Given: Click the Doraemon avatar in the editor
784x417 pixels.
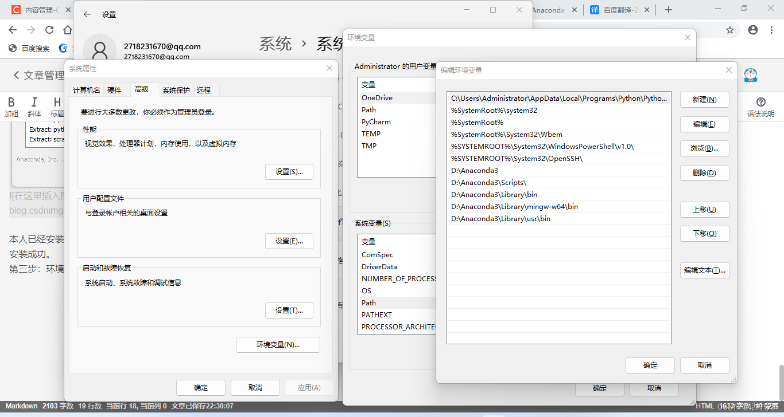Looking at the screenshot, I should pos(751,75).
